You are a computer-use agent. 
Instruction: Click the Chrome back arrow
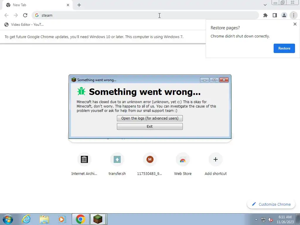pyautogui.click(x=6, y=15)
